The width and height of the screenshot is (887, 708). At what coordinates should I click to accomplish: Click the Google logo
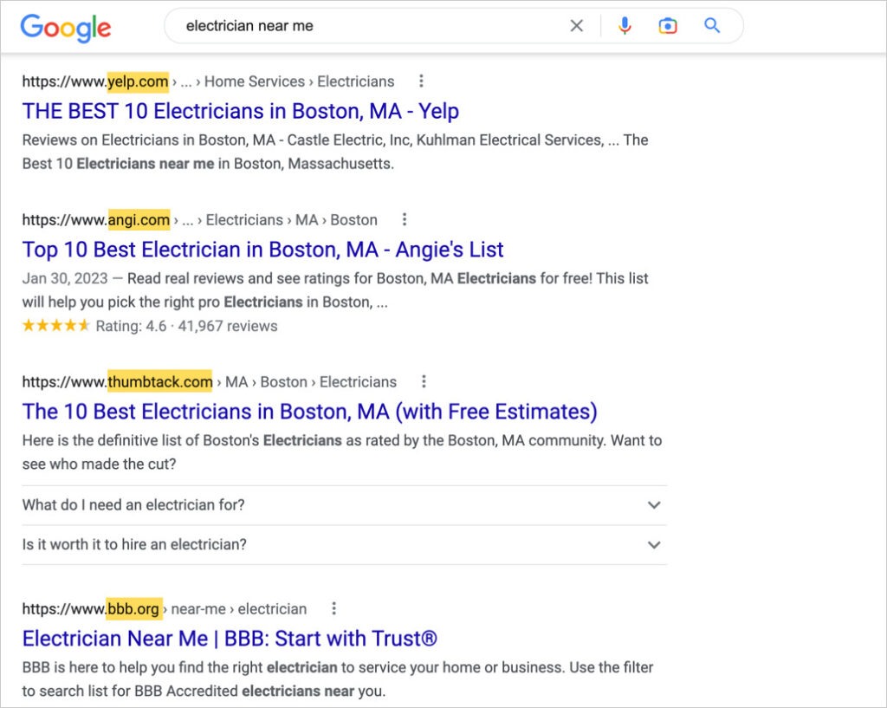coord(65,28)
